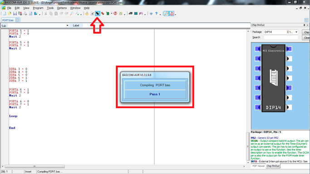Viewport: 310px width, 174px height.
Task: Create a new file from the toolbar
Action: (x=5, y=14)
